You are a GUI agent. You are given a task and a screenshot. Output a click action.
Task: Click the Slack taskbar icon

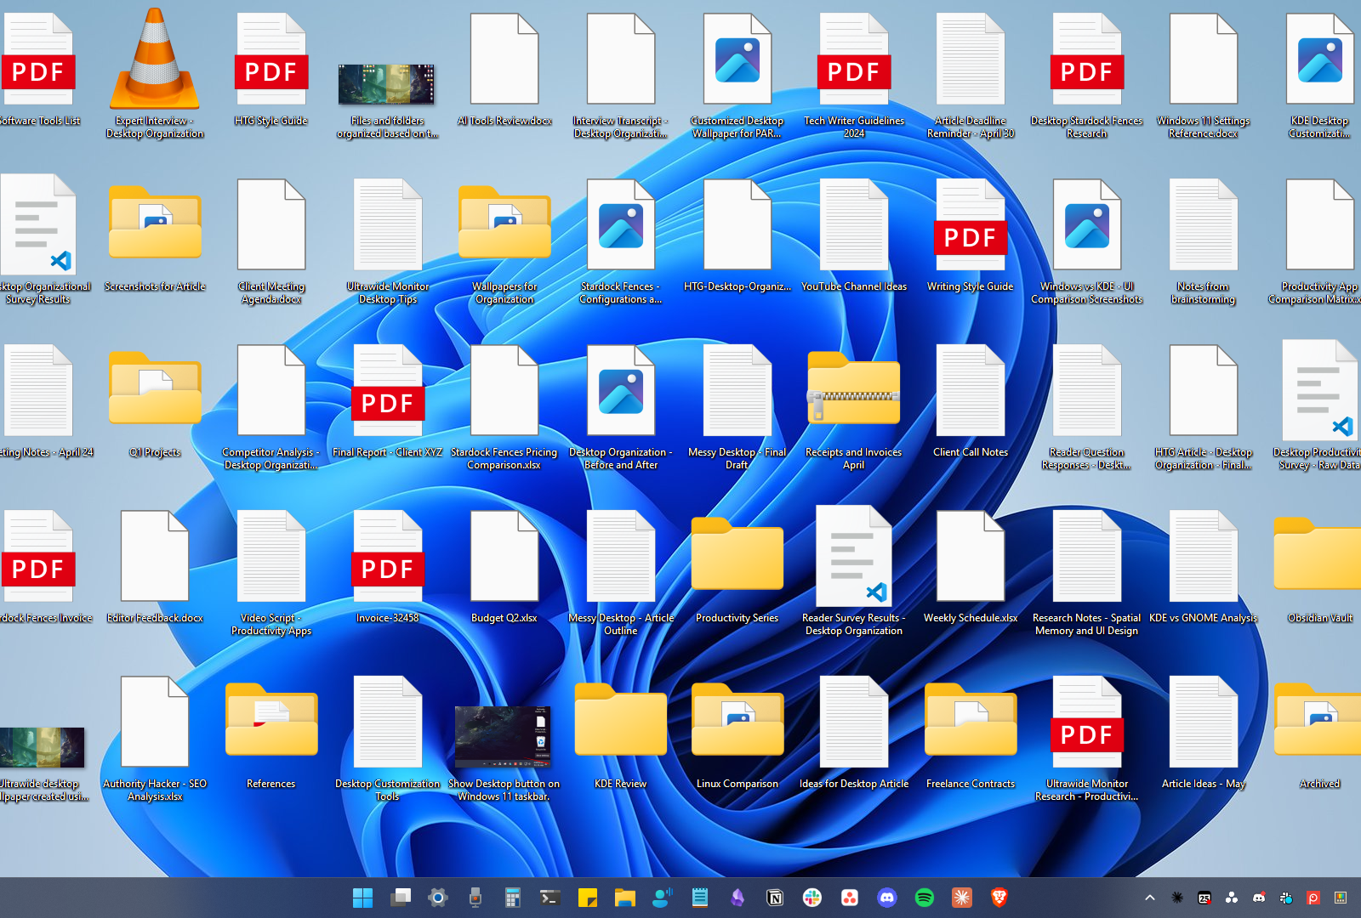(812, 898)
